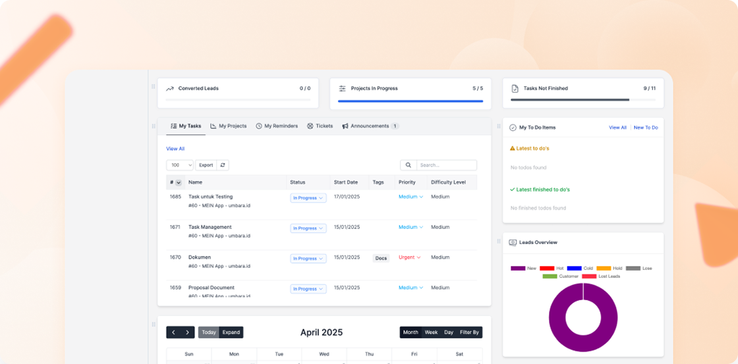Click New To Do link
The height and width of the screenshot is (364, 738).
click(646, 128)
